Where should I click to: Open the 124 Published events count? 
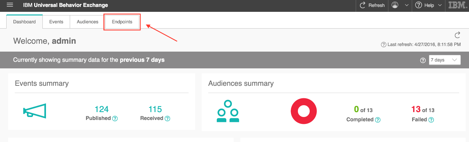pos(101,109)
